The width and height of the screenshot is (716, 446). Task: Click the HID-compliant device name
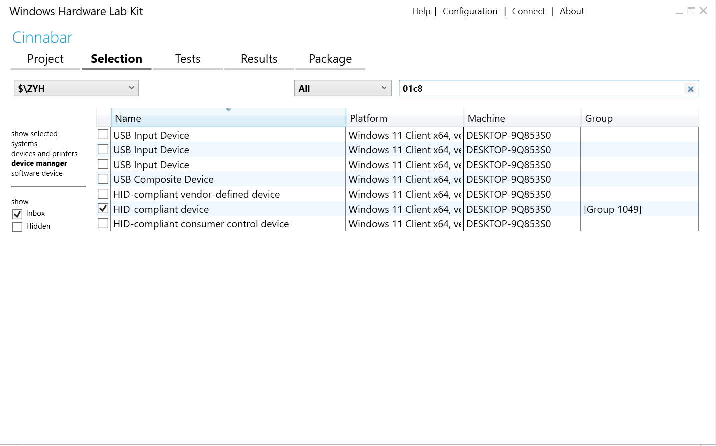click(161, 209)
